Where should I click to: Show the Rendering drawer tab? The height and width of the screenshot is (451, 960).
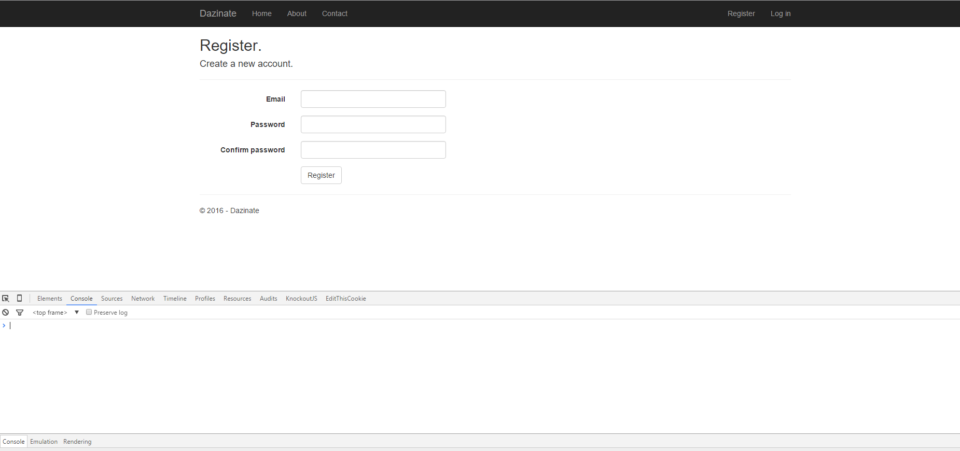[x=77, y=442]
